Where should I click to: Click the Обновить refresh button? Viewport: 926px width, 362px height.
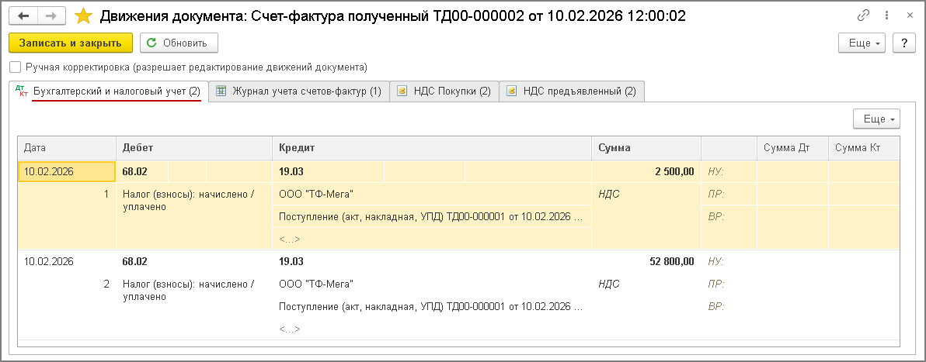tap(179, 43)
